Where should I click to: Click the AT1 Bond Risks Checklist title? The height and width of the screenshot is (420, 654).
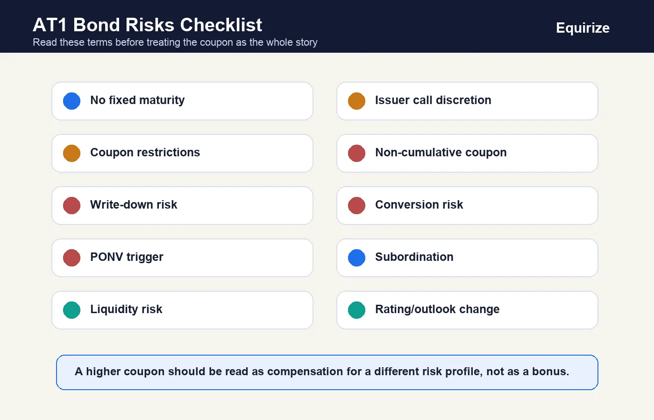pos(147,25)
